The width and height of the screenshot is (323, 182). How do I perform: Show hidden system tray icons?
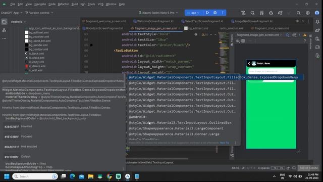(274, 176)
